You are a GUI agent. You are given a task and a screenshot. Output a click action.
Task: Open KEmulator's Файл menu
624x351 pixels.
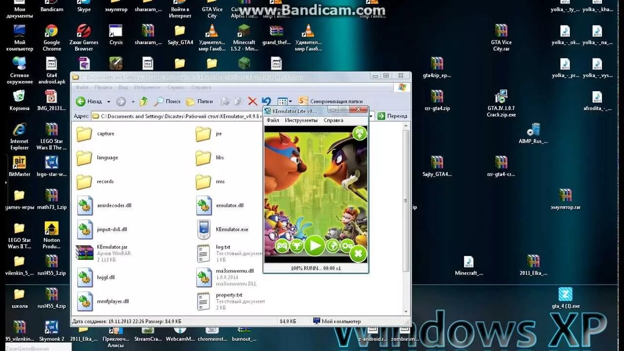click(x=273, y=120)
